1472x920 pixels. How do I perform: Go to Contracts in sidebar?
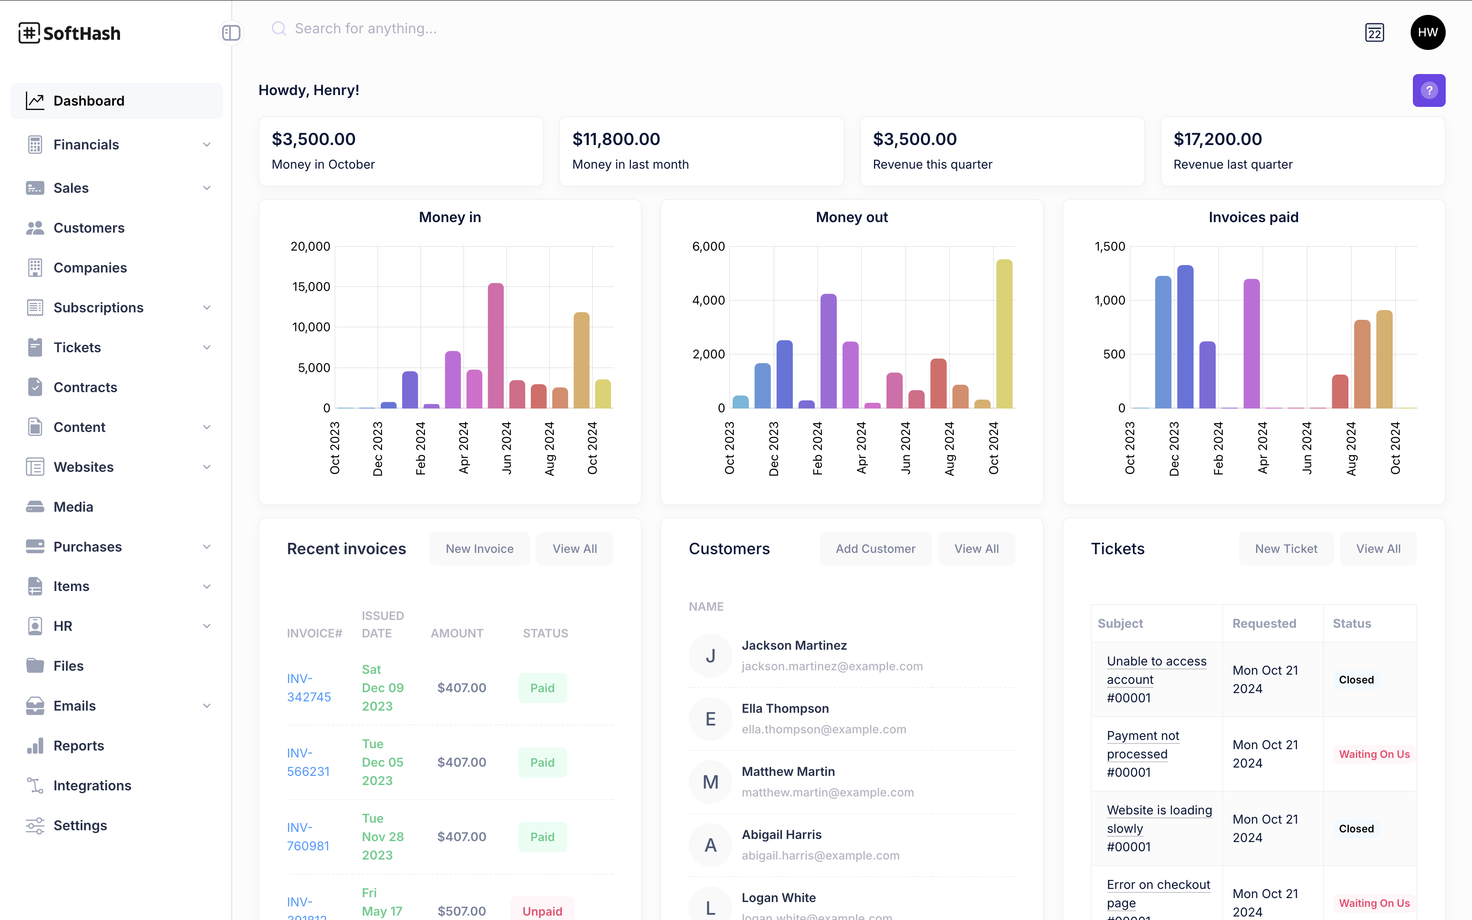[x=85, y=388]
